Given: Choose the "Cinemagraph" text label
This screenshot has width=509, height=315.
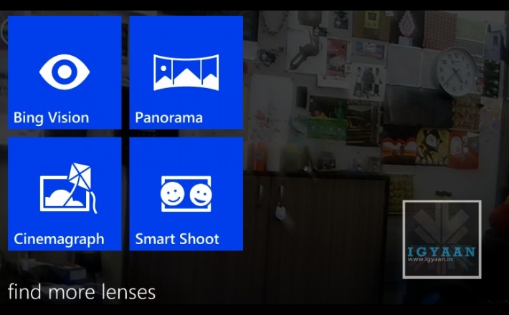Looking at the screenshot, I should click(59, 239).
